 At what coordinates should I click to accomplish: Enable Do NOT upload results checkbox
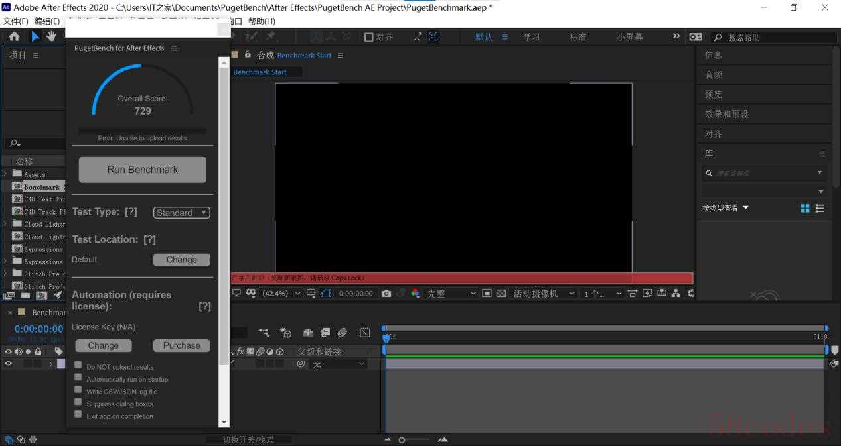78,365
